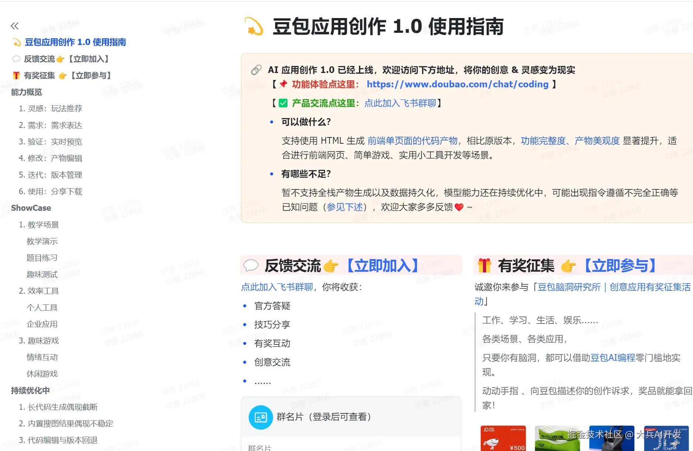Click the 技巧分享 bullet text

click(272, 325)
